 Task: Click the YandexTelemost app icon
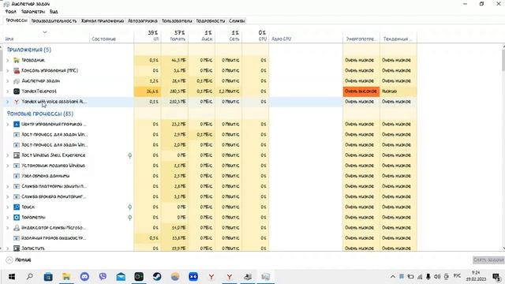tap(17, 92)
